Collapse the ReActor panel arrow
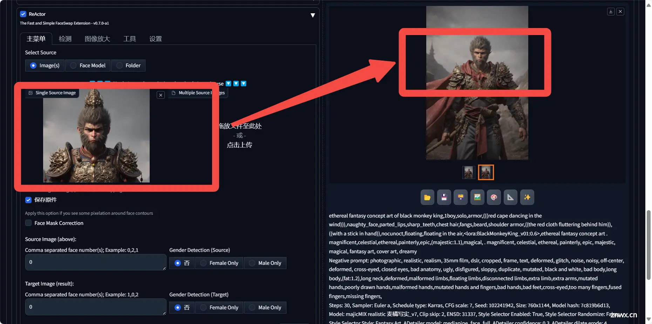Viewport: 652px width, 324px height. (x=313, y=15)
